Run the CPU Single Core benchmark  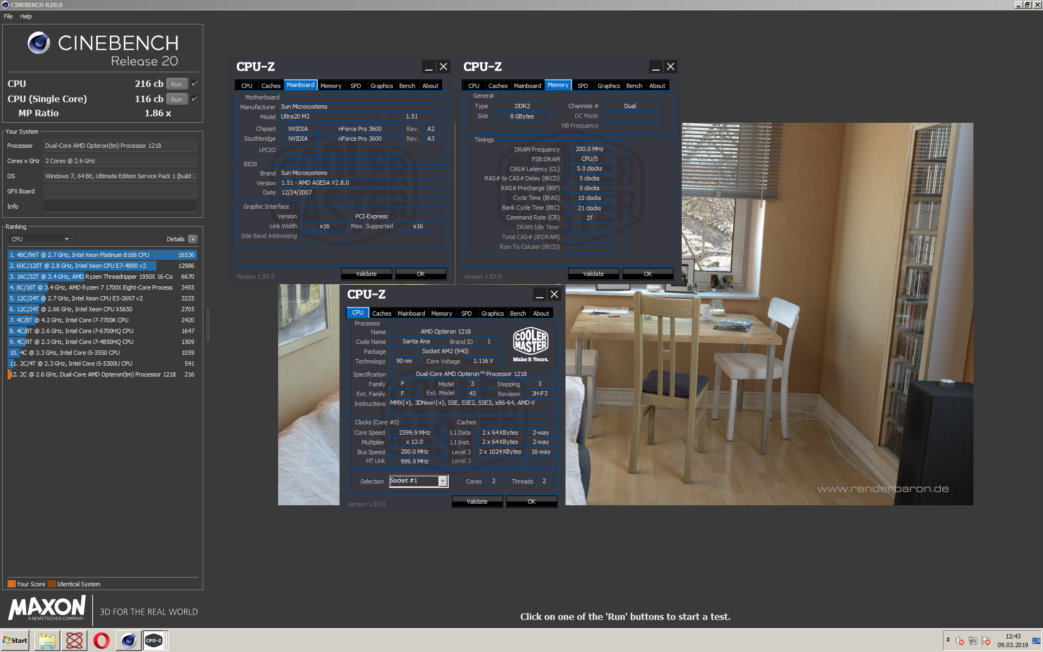(x=177, y=99)
